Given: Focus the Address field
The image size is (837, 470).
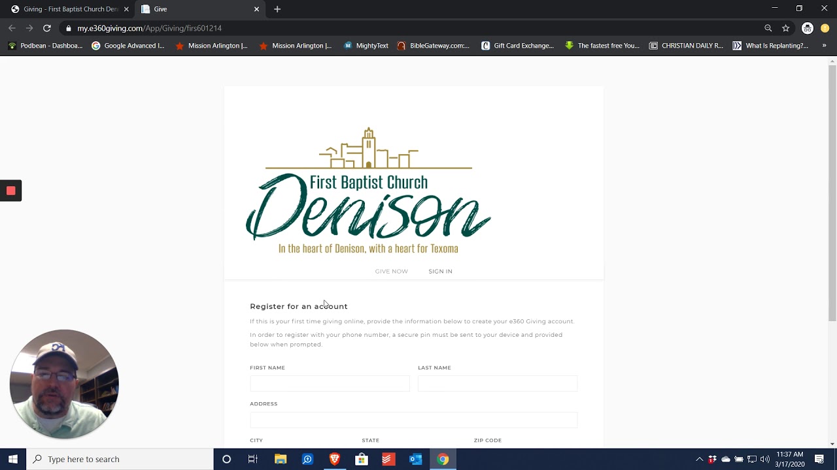Looking at the screenshot, I should 413,420.
